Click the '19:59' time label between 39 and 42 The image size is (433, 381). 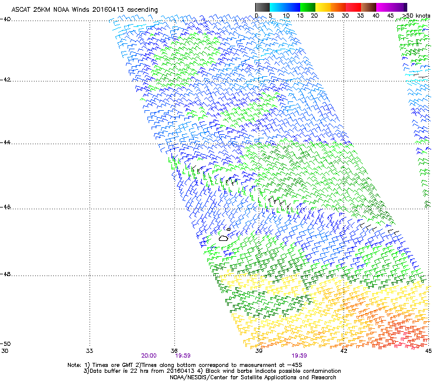pyautogui.click(x=299, y=356)
